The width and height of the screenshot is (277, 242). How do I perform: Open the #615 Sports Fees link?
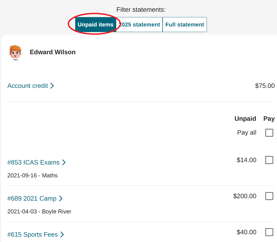(x=33, y=235)
